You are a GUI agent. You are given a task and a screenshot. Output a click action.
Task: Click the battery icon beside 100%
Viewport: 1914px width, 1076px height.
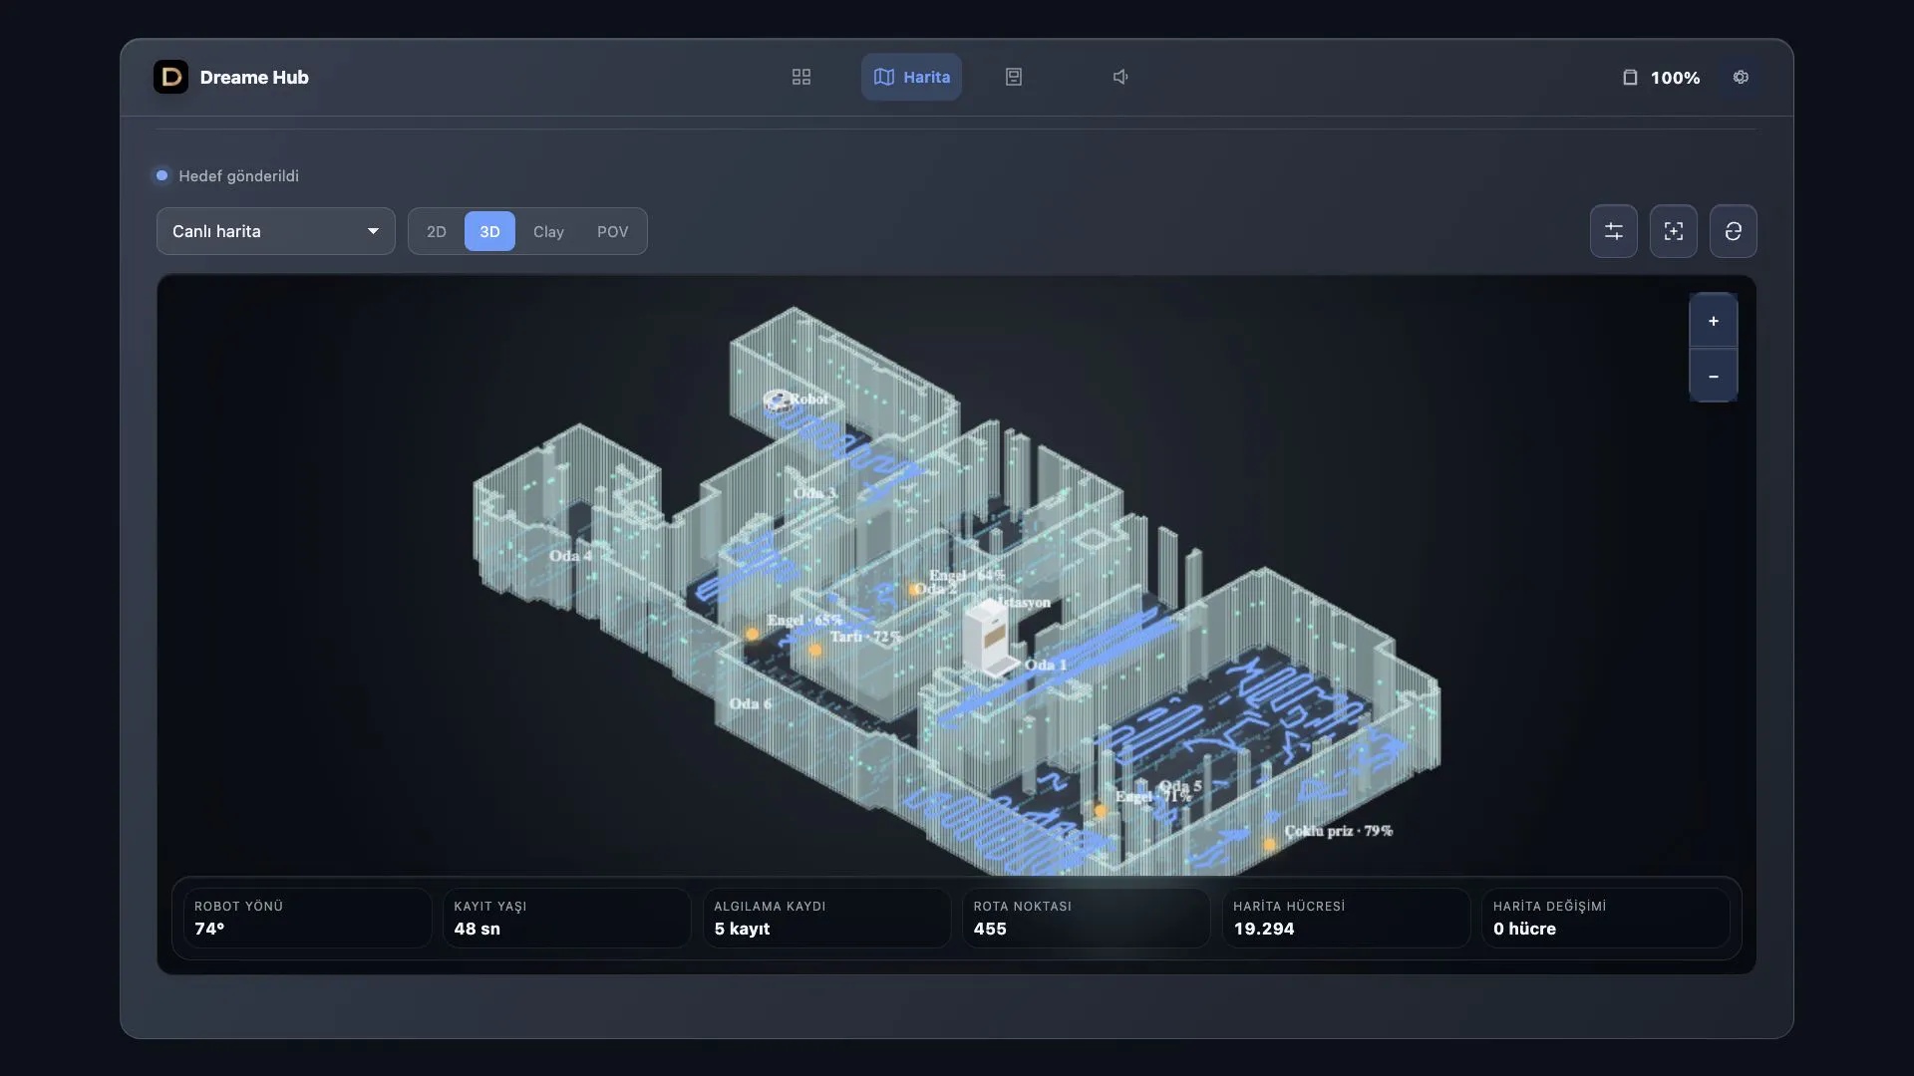[1630, 77]
